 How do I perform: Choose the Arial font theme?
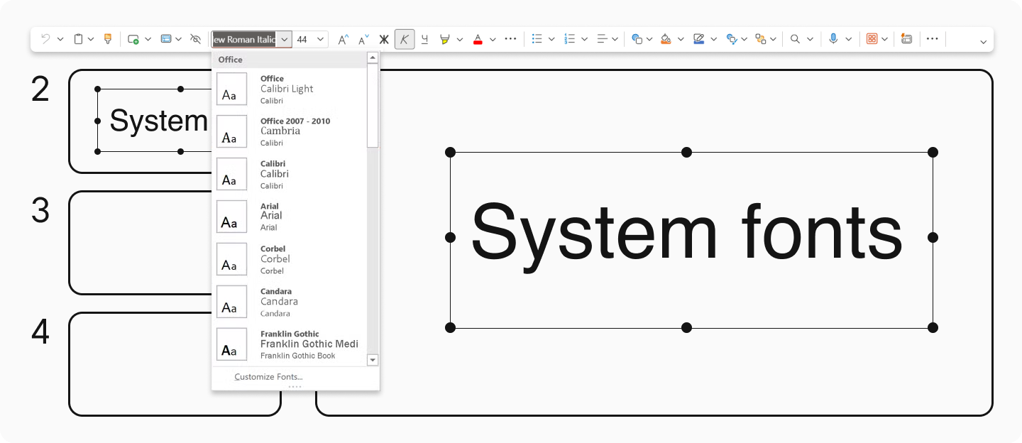(x=290, y=217)
